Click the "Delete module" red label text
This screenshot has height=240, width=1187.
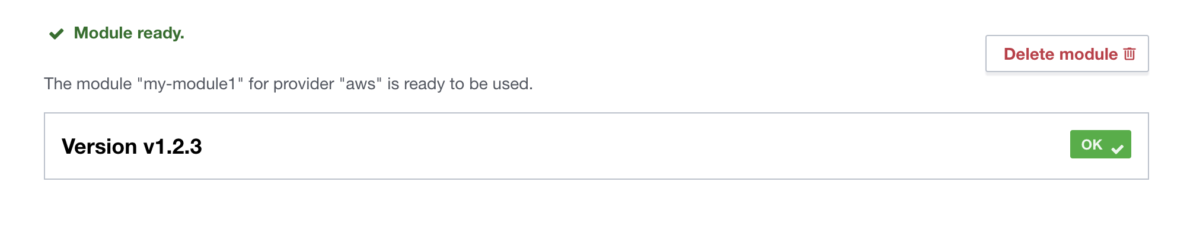(x=1060, y=54)
